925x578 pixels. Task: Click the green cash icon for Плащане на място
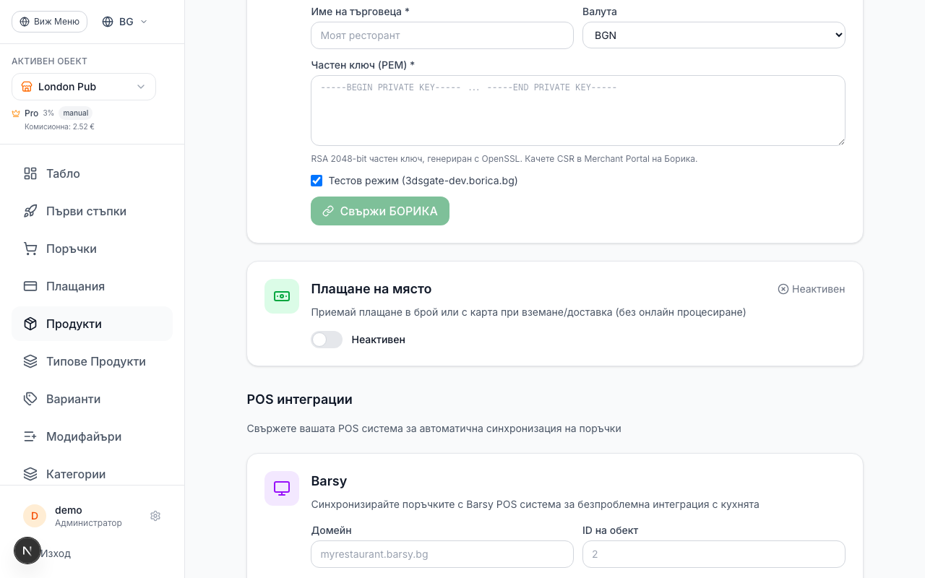[282, 296]
